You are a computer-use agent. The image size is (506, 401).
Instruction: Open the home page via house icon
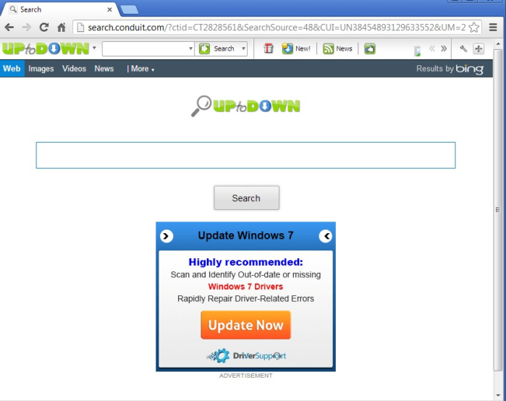(x=62, y=28)
